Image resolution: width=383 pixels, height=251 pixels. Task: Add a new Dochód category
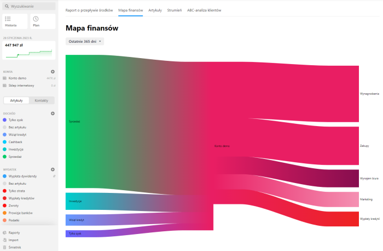point(53,113)
